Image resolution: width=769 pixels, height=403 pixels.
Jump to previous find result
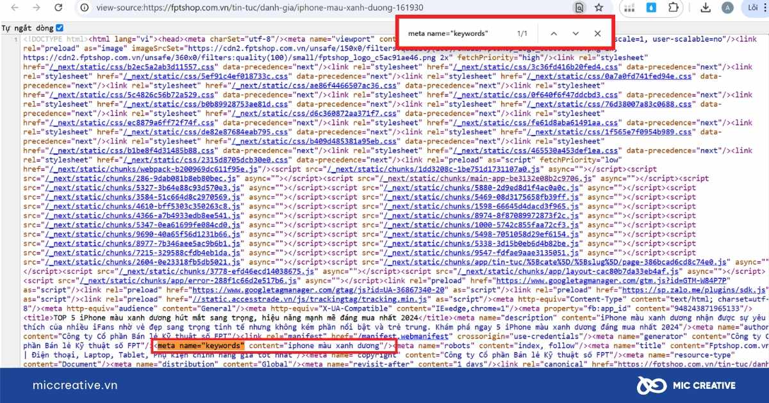click(x=554, y=33)
